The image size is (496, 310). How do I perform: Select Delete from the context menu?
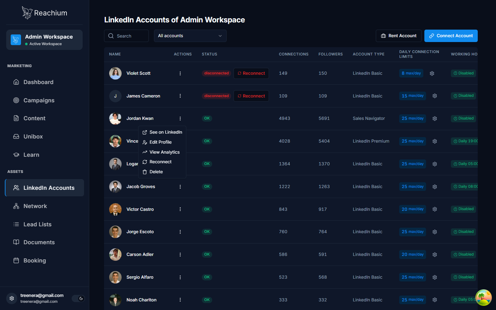[x=162, y=172]
